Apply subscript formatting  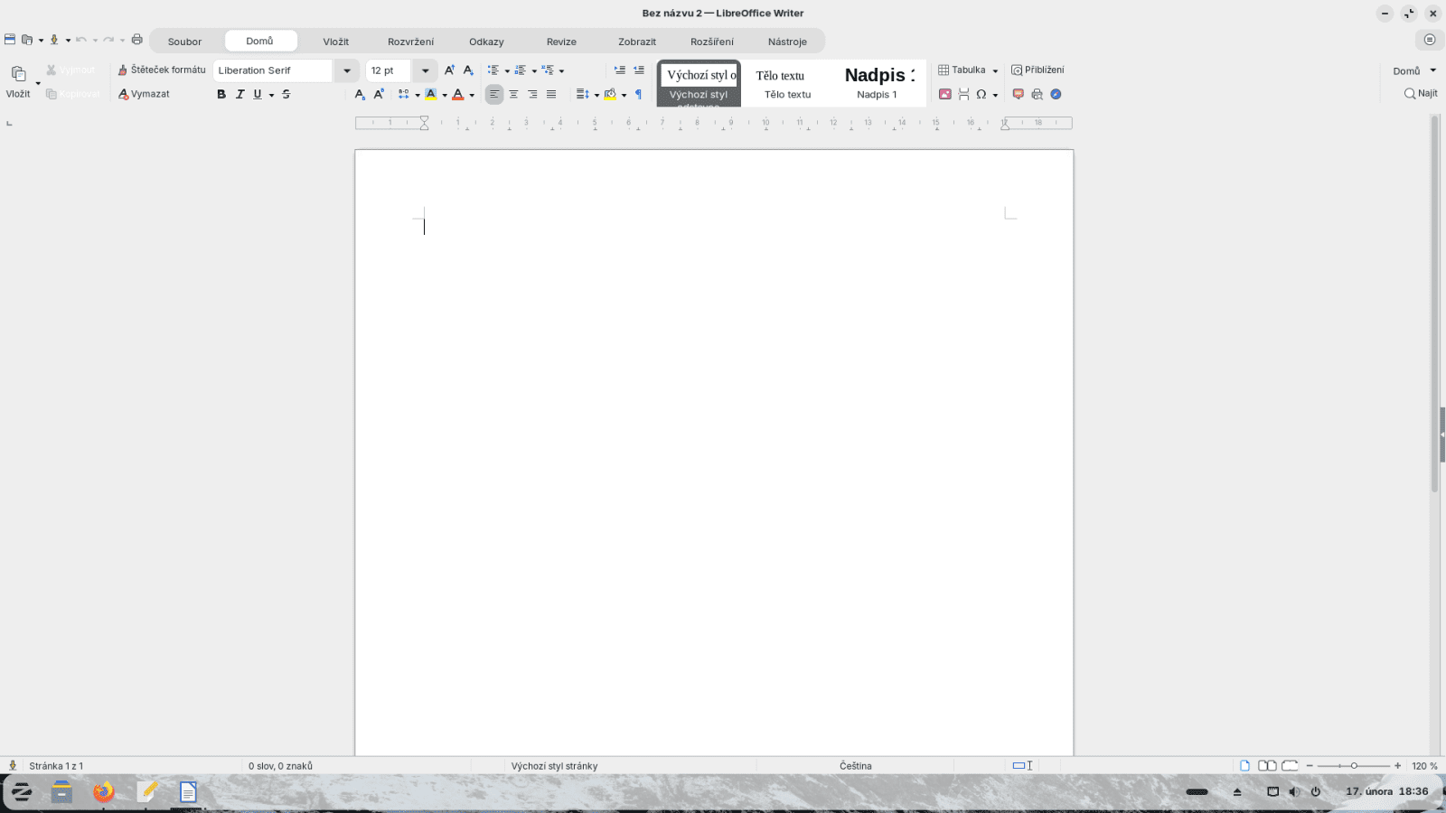[x=360, y=94]
